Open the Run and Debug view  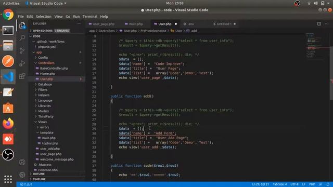pos(22,63)
